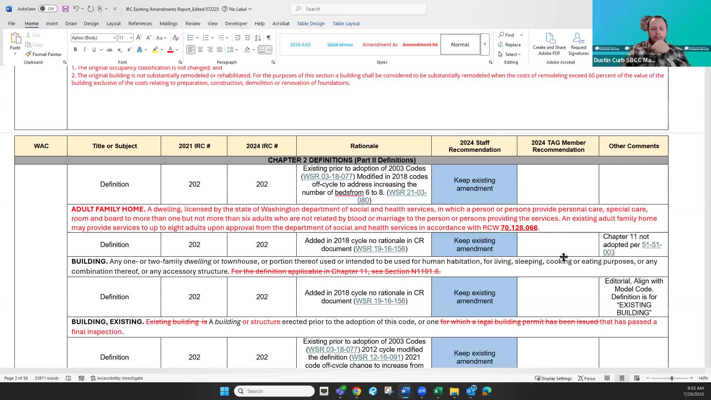This screenshot has width=711, height=400.
Task: Switch to the References tab
Action: 140,23
